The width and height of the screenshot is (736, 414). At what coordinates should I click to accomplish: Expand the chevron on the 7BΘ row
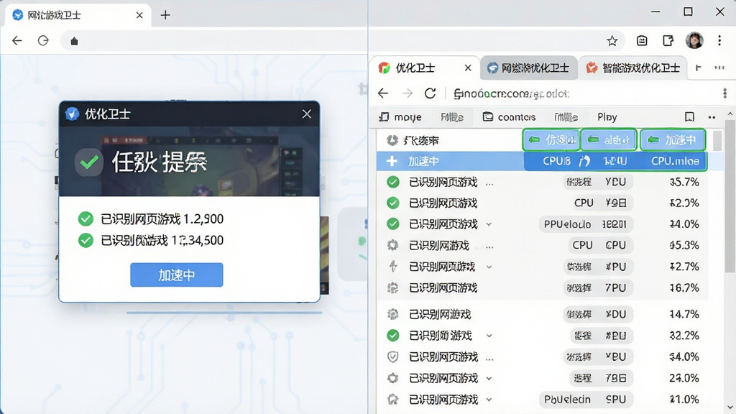pyautogui.click(x=489, y=378)
